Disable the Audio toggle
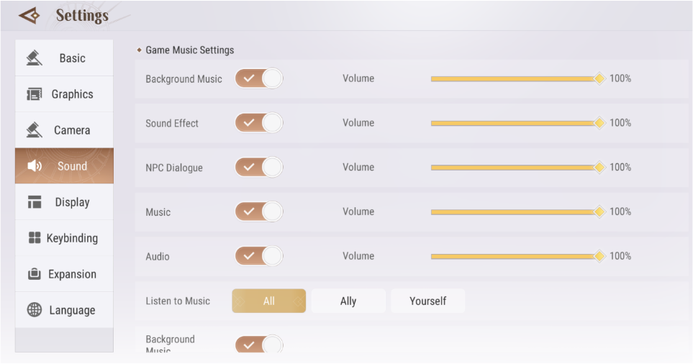 (x=258, y=256)
